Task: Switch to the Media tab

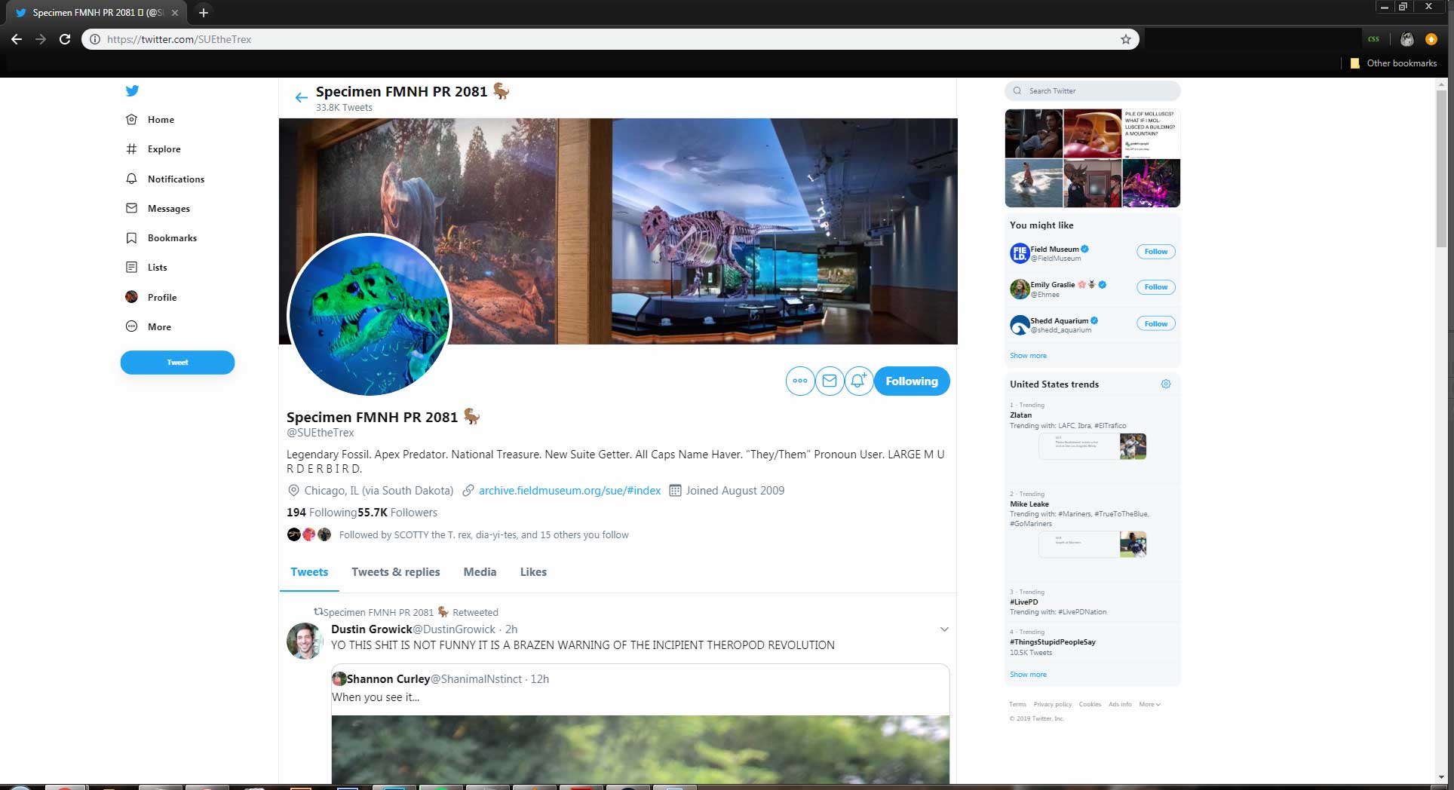Action: coord(480,572)
